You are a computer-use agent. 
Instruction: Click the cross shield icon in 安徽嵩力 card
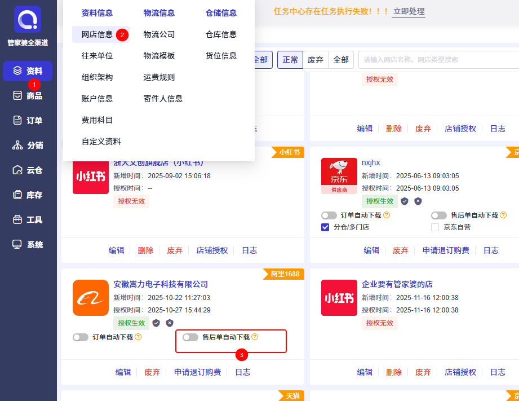(x=170, y=323)
